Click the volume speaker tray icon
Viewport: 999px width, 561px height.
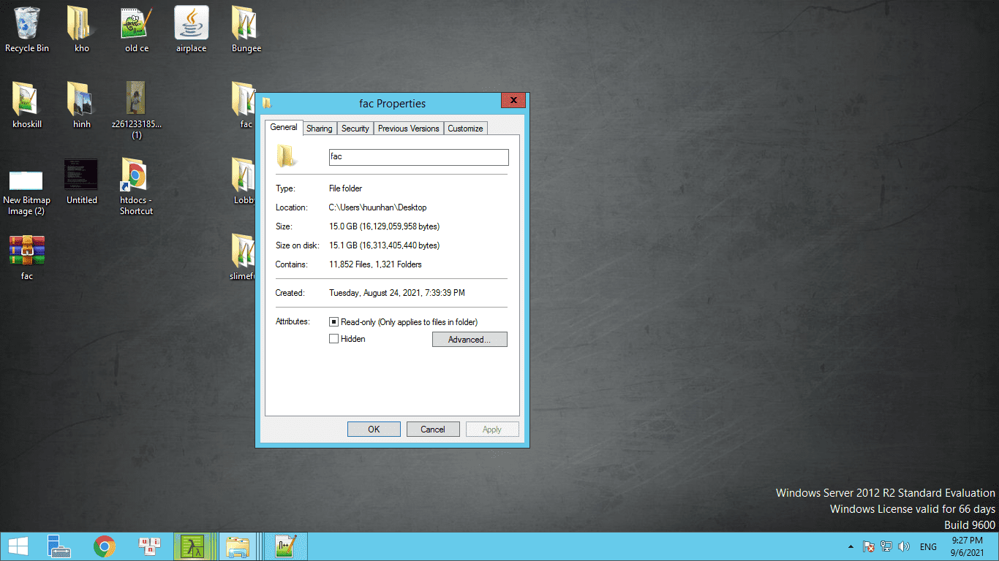tap(904, 546)
